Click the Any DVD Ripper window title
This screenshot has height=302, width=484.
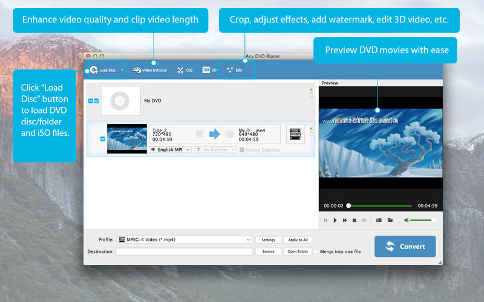click(263, 56)
